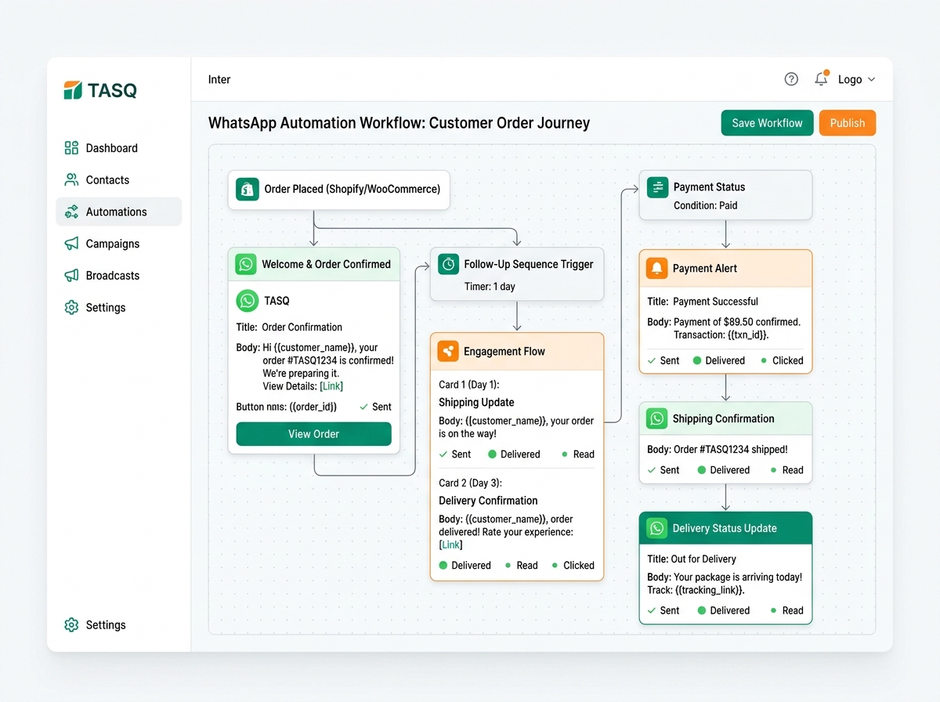Select the Follow-Up Sequence Trigger node
Image resolution: width=940 pixels, height=702 pixels.
coord(517,274)
